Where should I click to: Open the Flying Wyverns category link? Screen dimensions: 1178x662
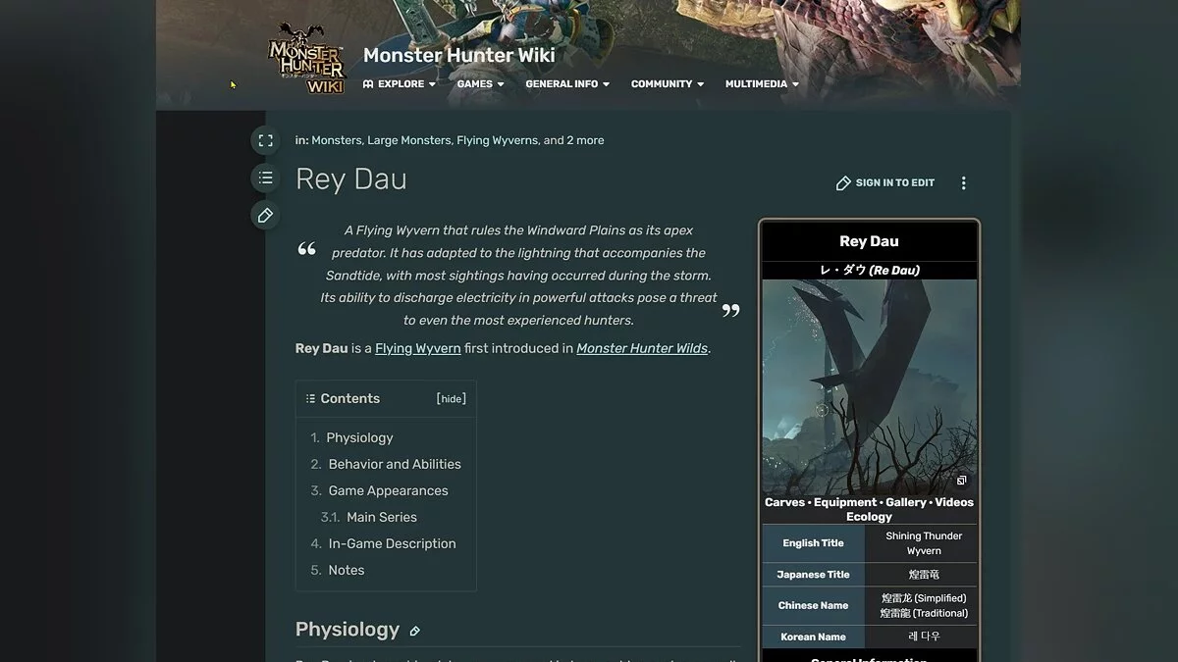(x=497, y=140)
